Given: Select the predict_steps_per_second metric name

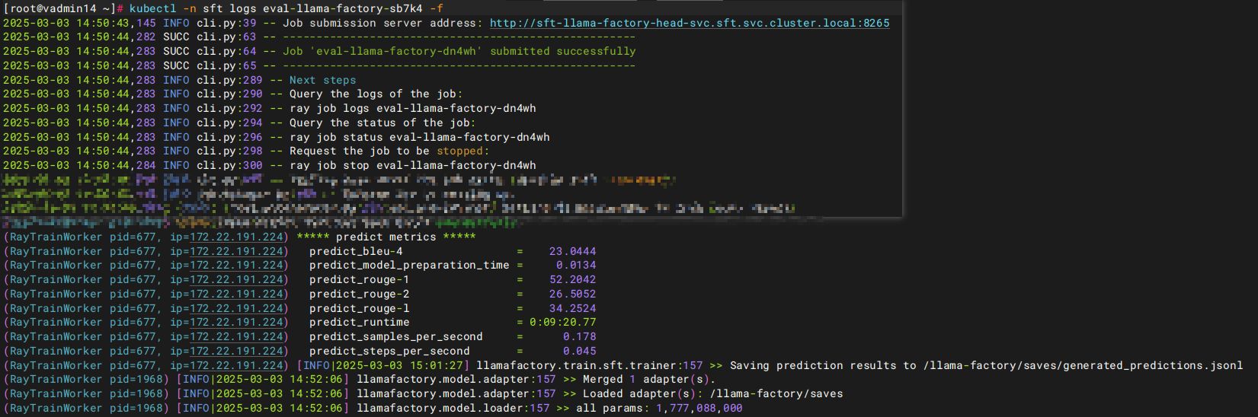Looking at the screenshot, I should [389, 351].
